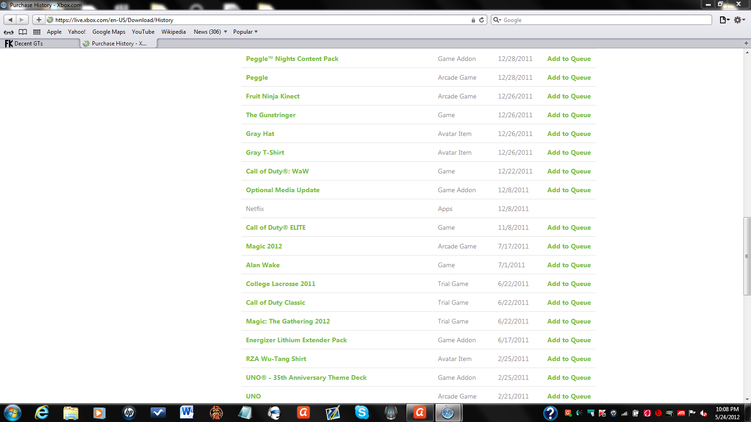Screen dimensions: 751x422
Task: Click the page's vertical scrollbar thumb
Action: [747, 256]
